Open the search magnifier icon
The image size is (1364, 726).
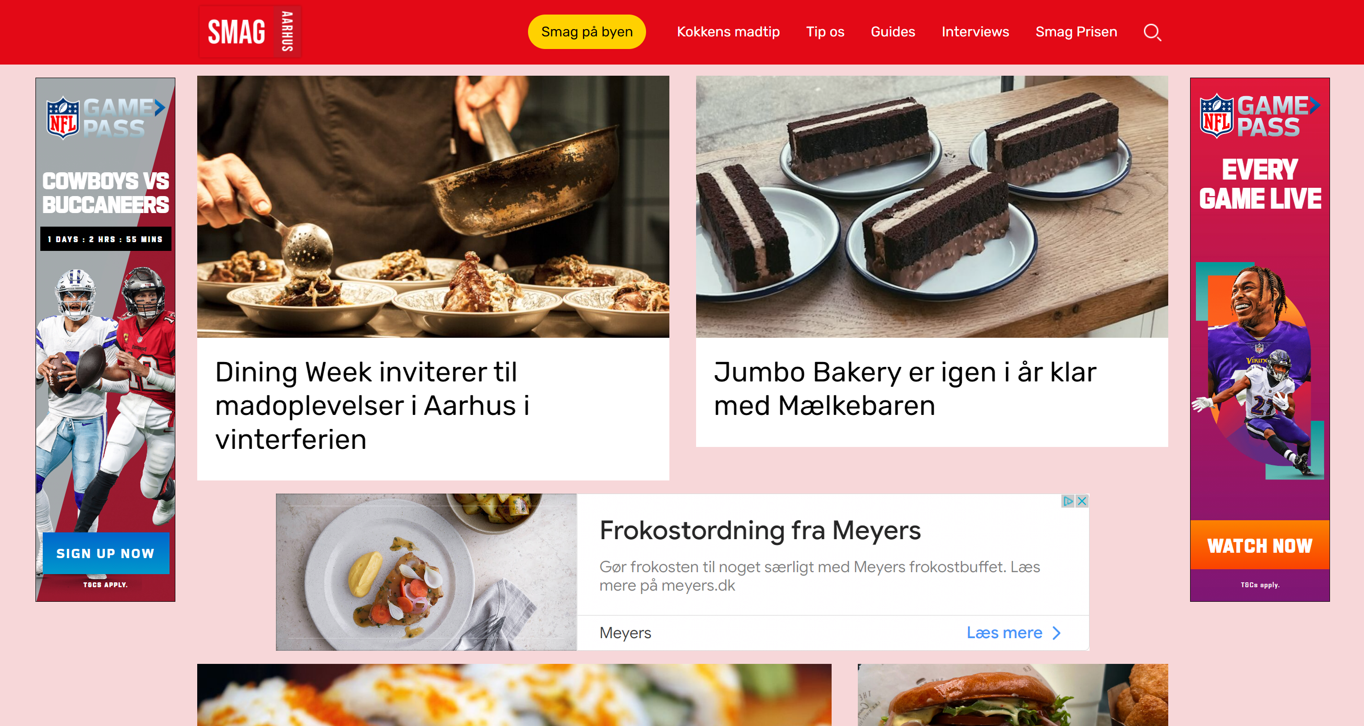click(1152, 33)
